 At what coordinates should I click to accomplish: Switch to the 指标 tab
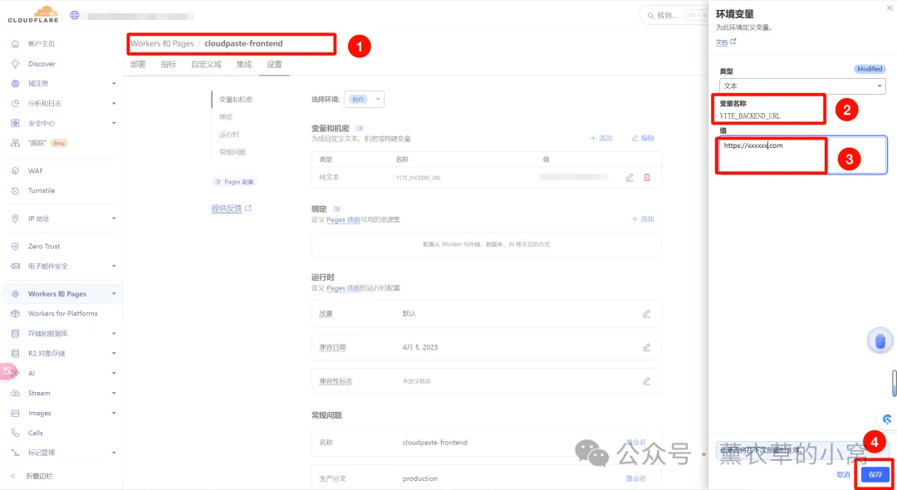coord(168,65)
